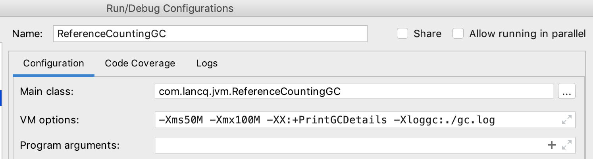Click the 'Main class:' label
This screenshot has width=593, height=159.
point(47,92)
